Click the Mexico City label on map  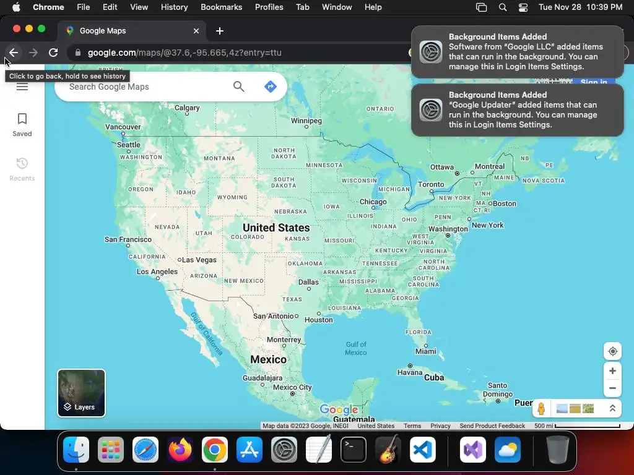[x=292, y=387]
